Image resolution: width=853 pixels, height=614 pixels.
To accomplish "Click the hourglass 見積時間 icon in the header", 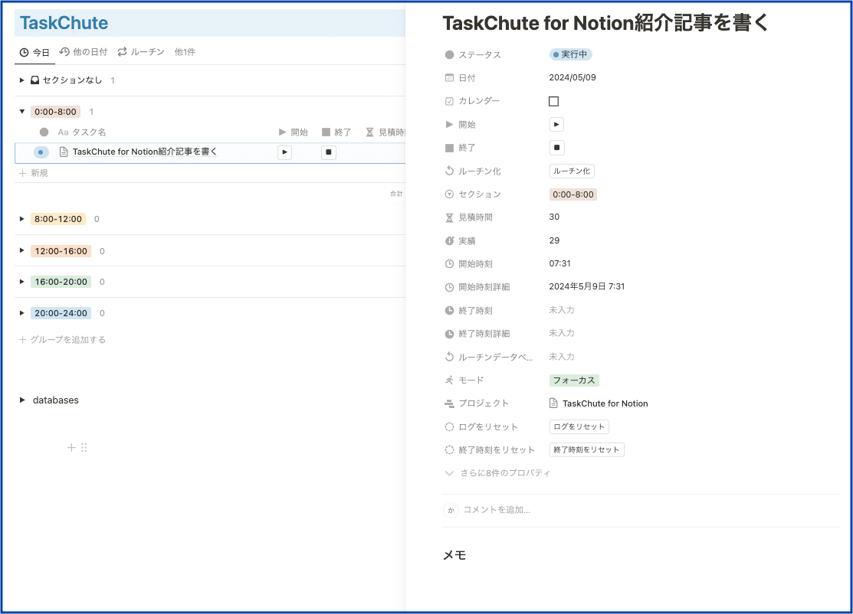I will pos(369,132).
